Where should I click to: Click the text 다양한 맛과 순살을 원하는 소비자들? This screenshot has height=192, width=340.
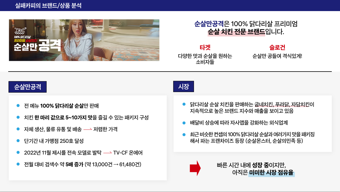205,59
